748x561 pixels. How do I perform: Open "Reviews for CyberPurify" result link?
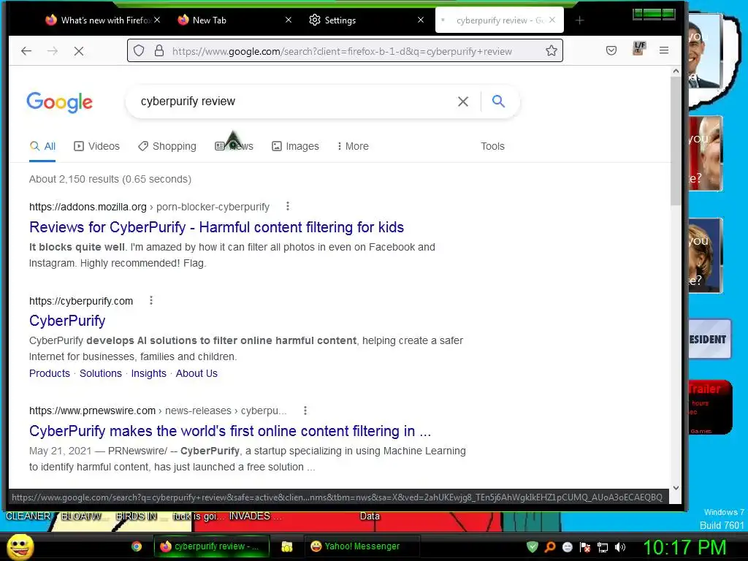(x=216, y=227)
